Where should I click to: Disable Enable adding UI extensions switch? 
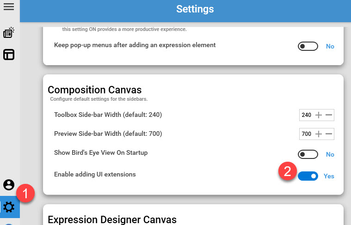pyautogui.click(x=308, y=176)
